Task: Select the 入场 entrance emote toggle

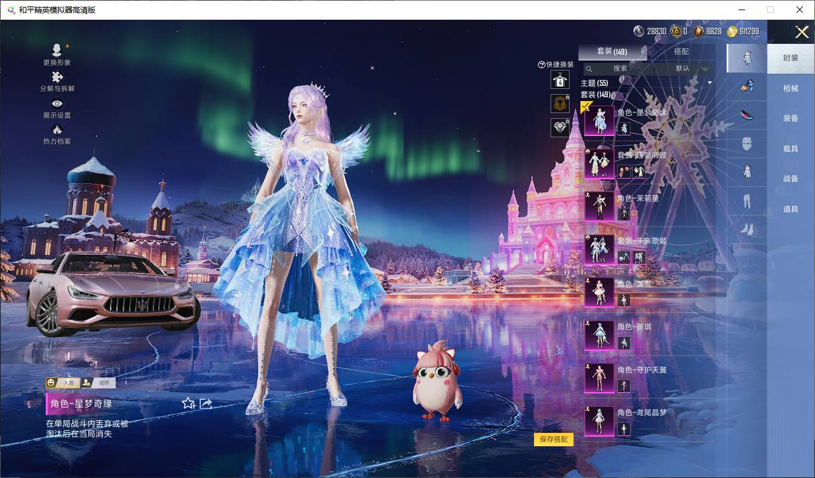Action: click(x=62, y=383)
